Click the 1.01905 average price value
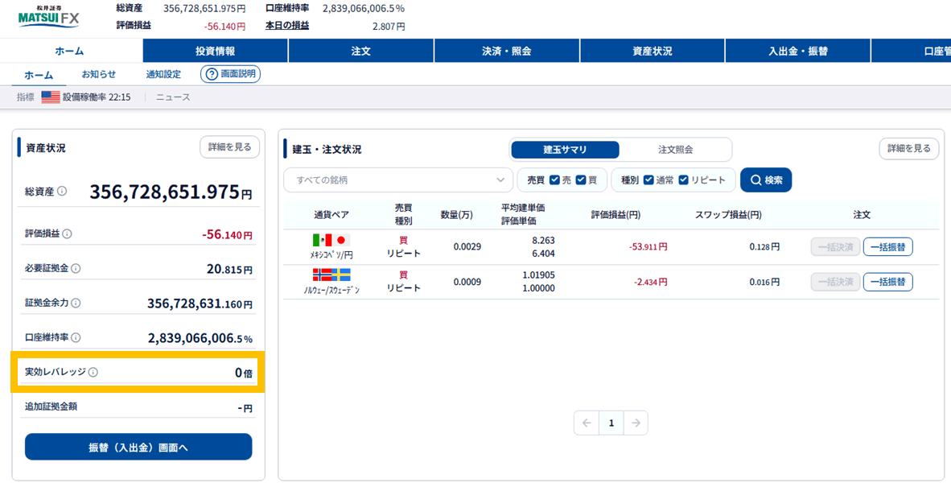Image resolution: width=951 pixels, height=483 pixels. (538, 275)
